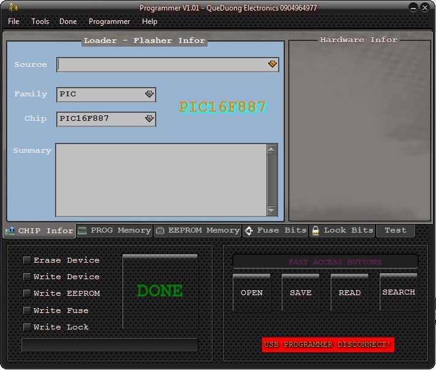The width and height of the screenshot is (436, 370).
Task: Click the Fuse Bits diamond icon
Action: click(249, 231)
